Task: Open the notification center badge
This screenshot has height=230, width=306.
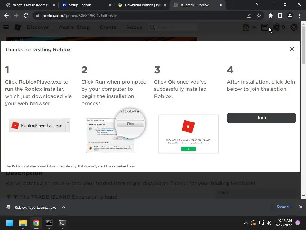Action: (298, 223)
